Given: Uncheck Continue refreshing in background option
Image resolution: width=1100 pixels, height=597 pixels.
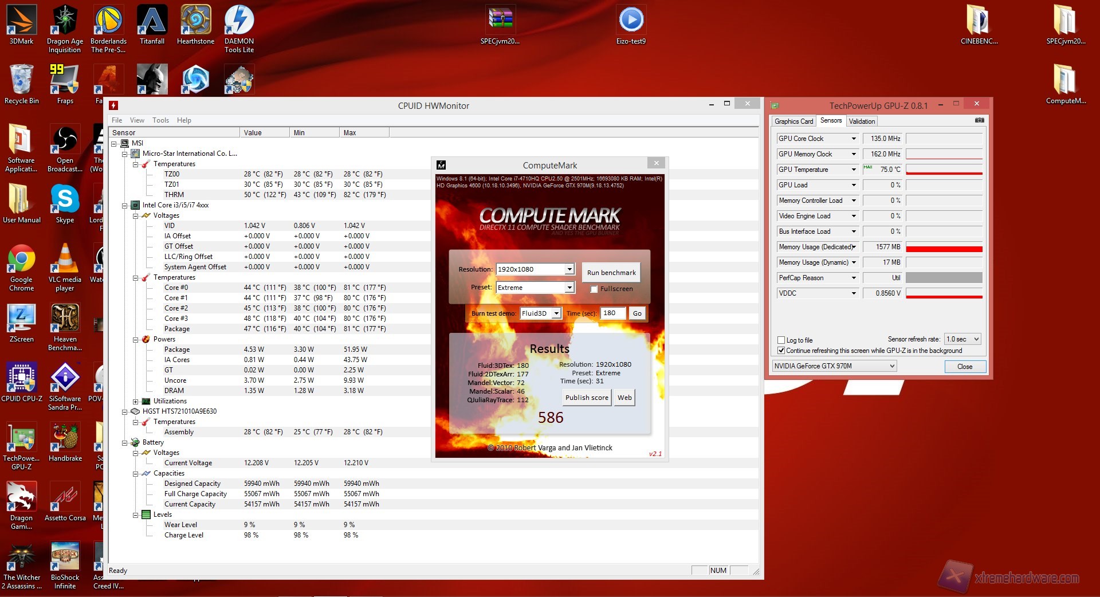Looking at the screenshot, I should point(781,351).
